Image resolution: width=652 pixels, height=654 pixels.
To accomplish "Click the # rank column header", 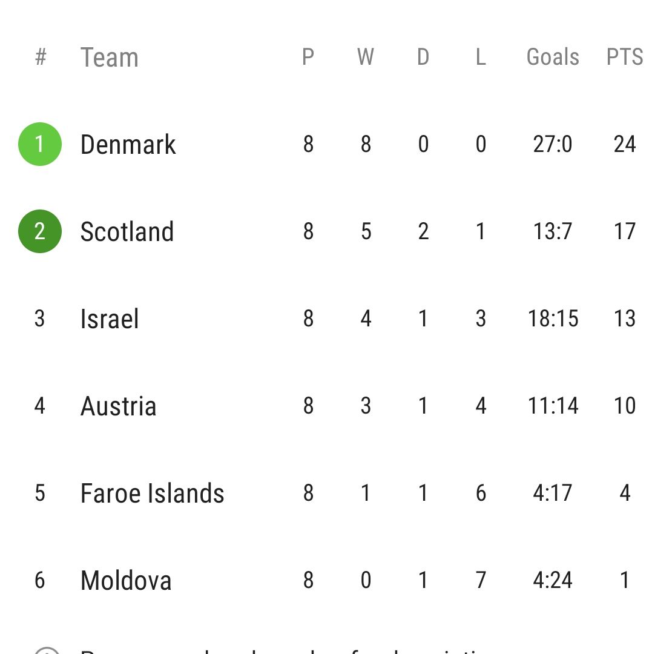I will 41,57.
